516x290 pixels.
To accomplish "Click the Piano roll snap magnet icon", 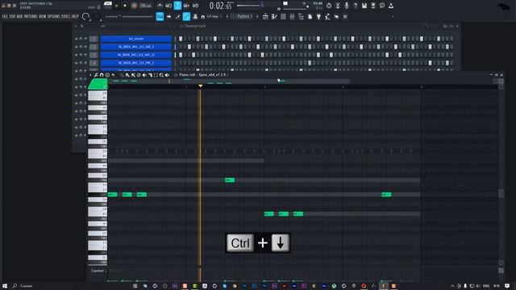I will tap(102, 75).
